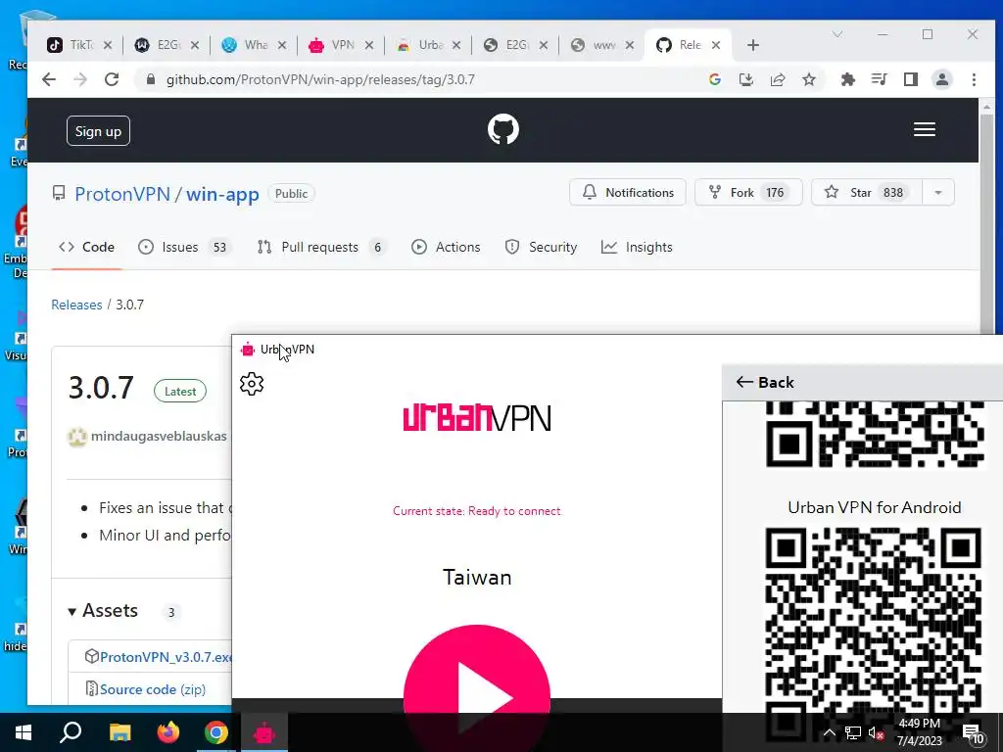Viewport: 1003px width, 752px height.
Task: Download Source code (zip)
Action: [x=152, y=689]
